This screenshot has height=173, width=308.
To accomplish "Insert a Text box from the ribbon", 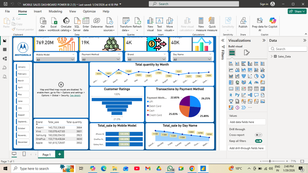I will [x=159, y=24].
